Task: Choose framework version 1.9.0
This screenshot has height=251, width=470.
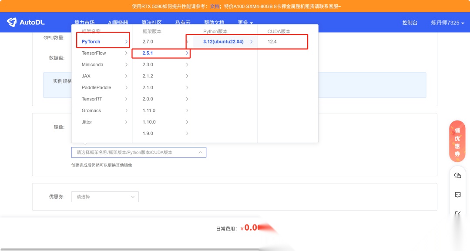Action: click(162, 133)
